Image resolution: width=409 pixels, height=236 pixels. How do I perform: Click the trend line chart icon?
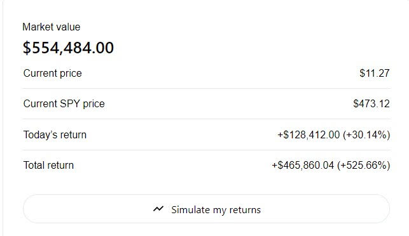coord(158,209)
